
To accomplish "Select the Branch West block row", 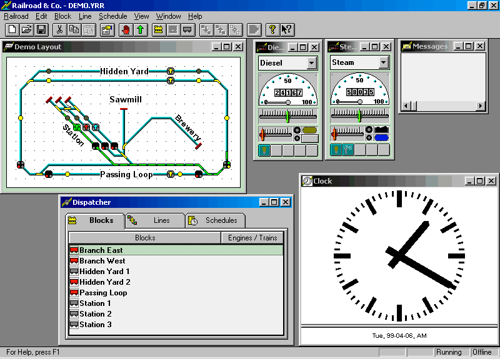I will 176,261.
